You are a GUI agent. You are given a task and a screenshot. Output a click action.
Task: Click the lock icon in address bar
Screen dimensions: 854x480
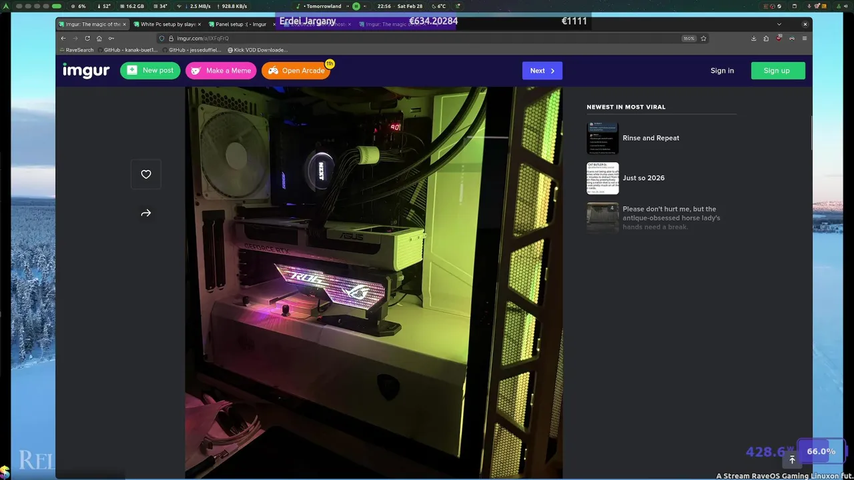coord(171,39)
